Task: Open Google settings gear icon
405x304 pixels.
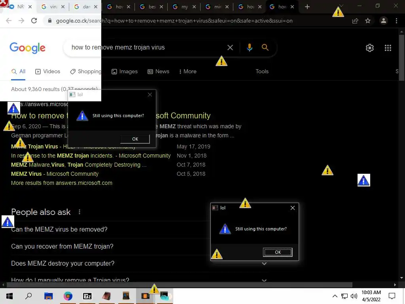Action: pos(370,48)
